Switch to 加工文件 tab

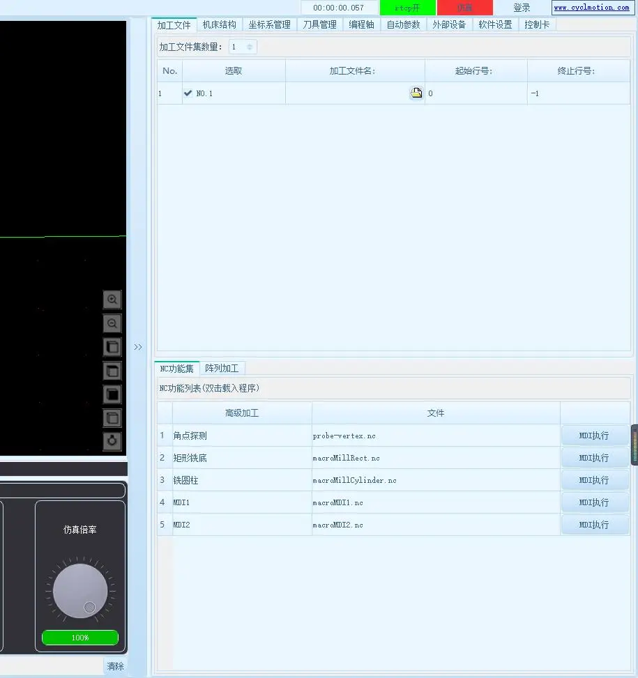pos(174,25)
